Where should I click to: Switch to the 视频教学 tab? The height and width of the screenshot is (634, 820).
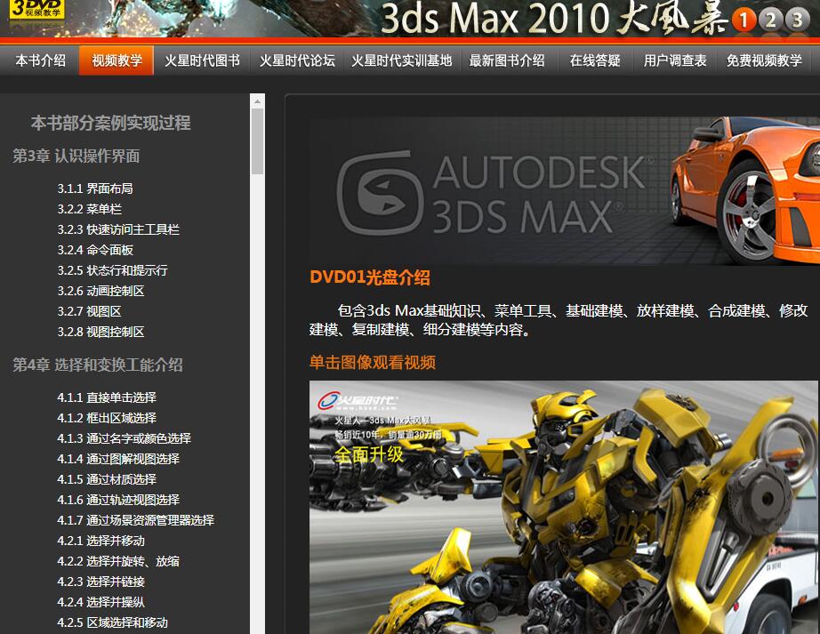tap(117, 60)
